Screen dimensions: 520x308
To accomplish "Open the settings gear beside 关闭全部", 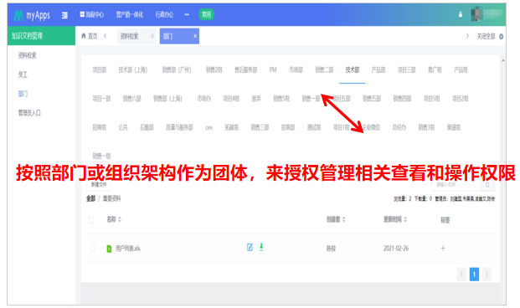I will coord(501,37).
